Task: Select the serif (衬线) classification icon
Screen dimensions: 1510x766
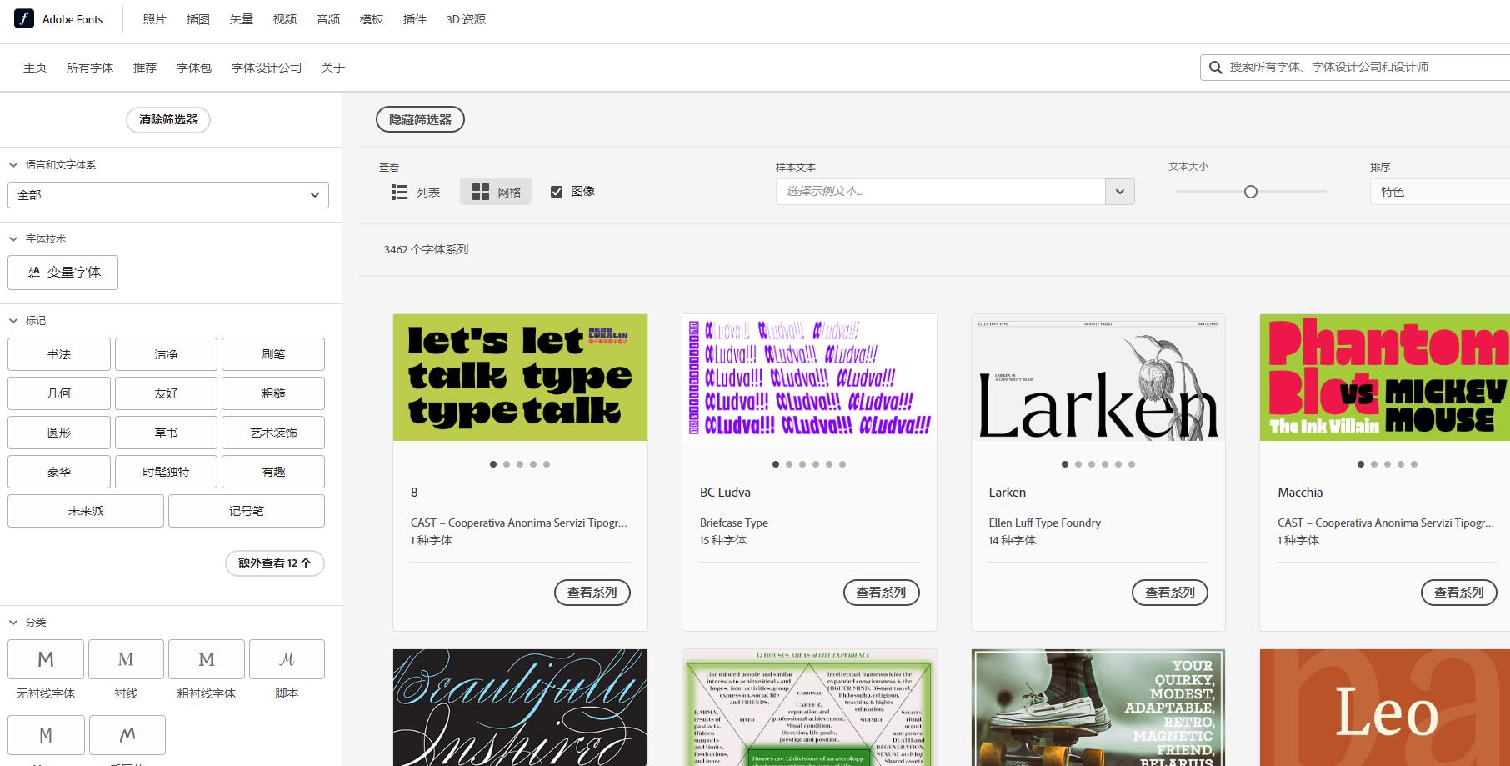Action: point(126,659)
